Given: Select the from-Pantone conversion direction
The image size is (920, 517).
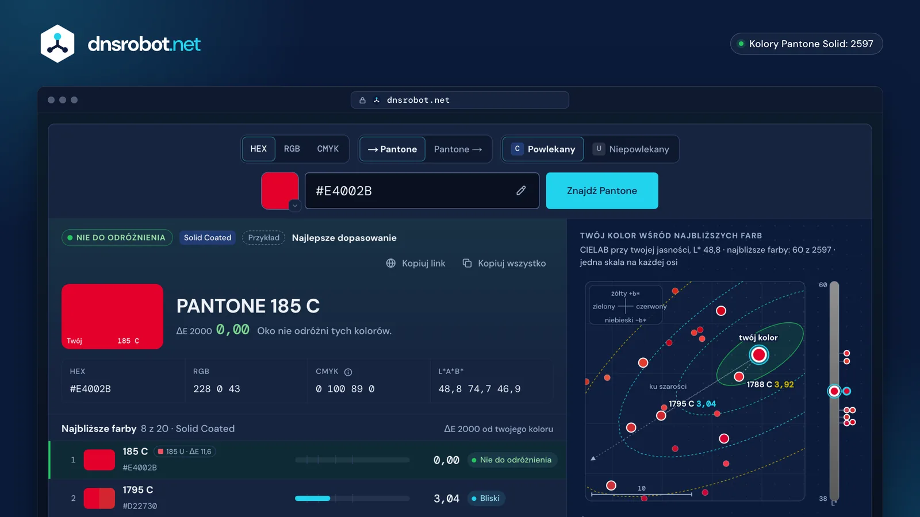Looking at the screenshot, I should (x=458, y=149).
